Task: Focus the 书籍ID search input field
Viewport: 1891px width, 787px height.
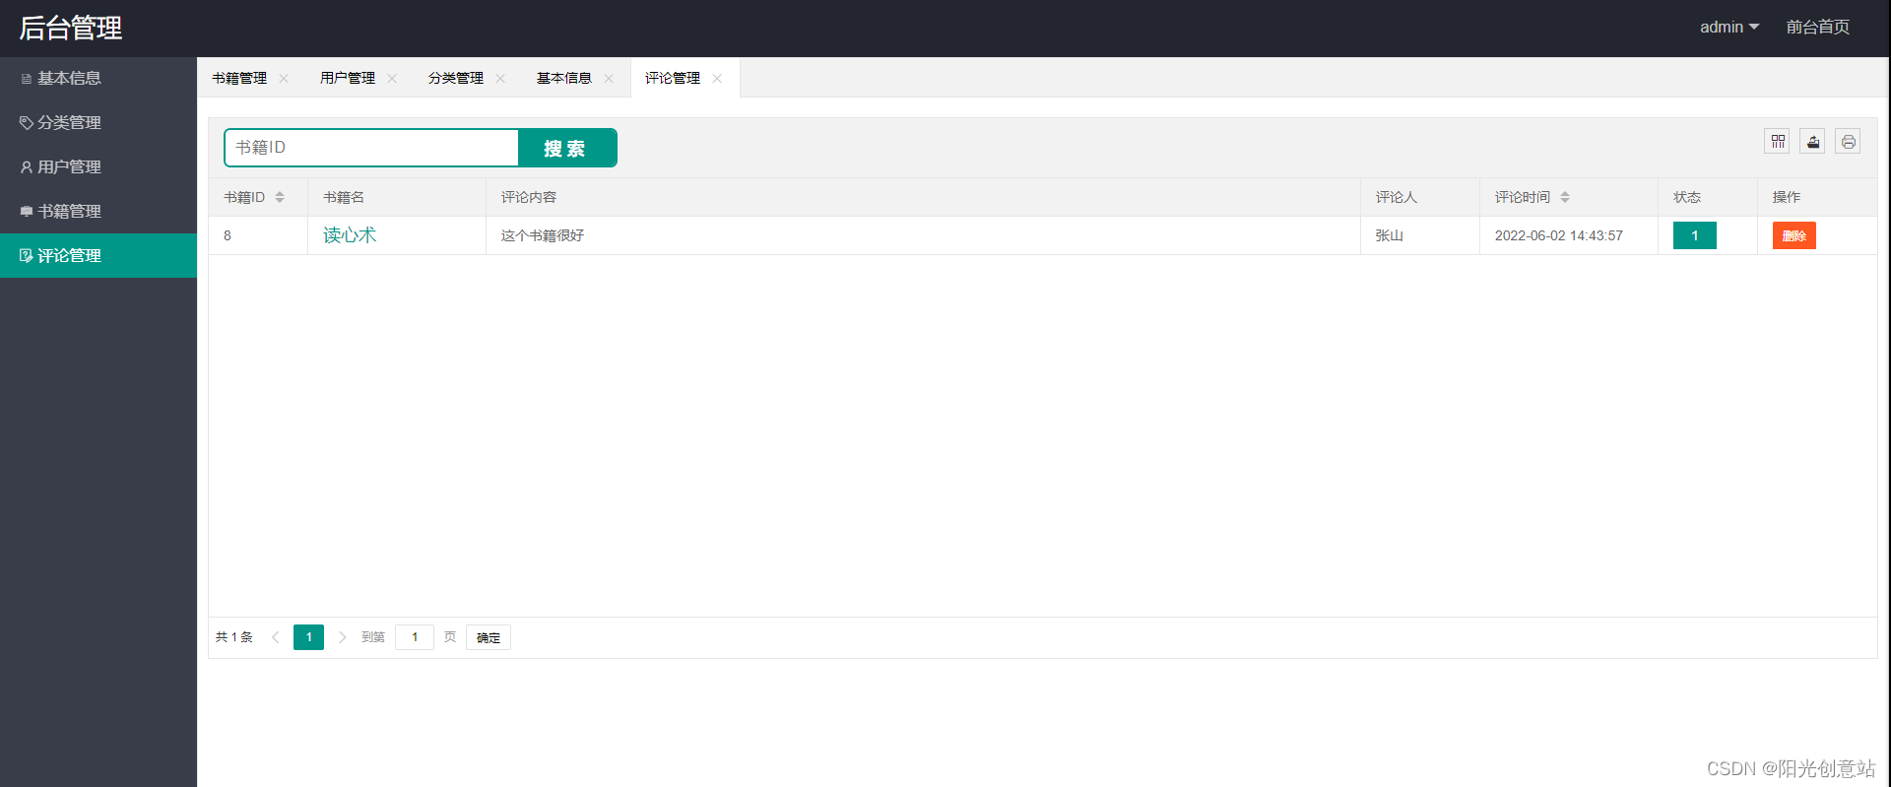Action: pos(371,148)
